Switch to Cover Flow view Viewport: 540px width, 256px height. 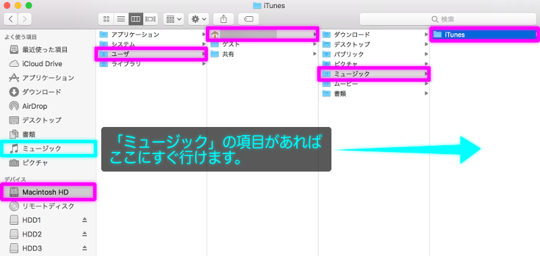(x=151, y=19)
